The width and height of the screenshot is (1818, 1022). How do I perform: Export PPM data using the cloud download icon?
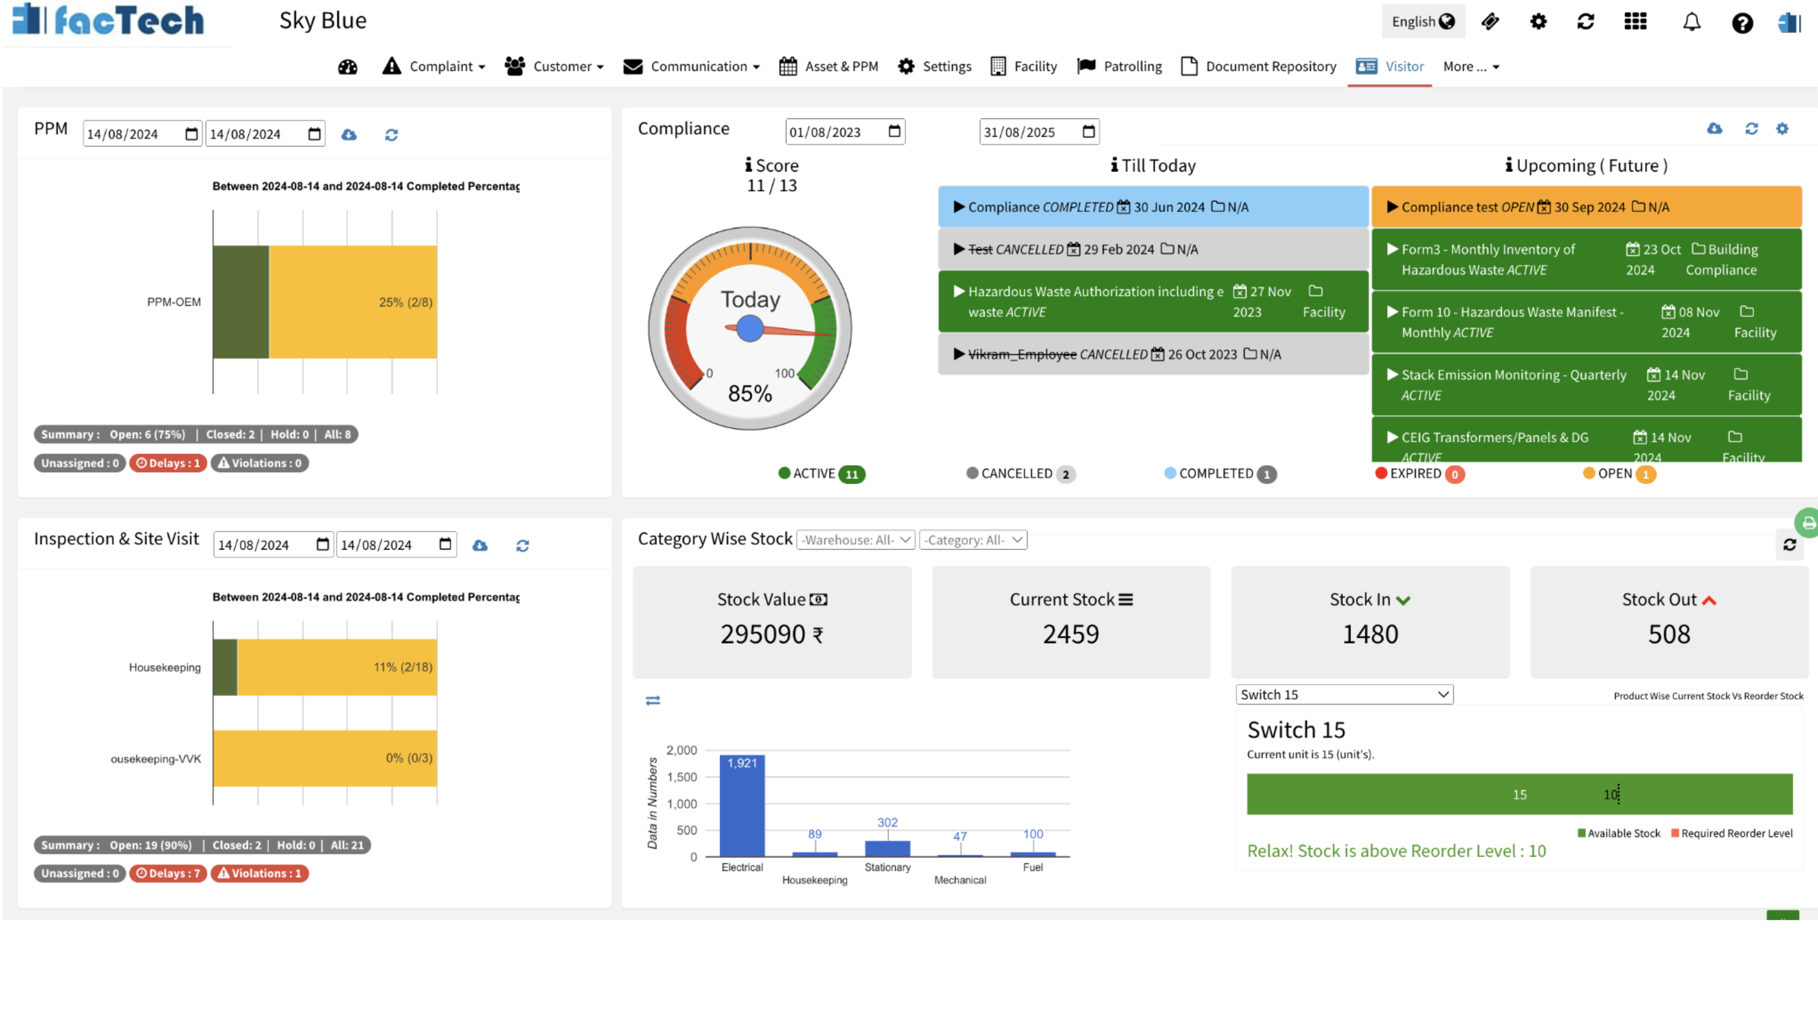349,134
